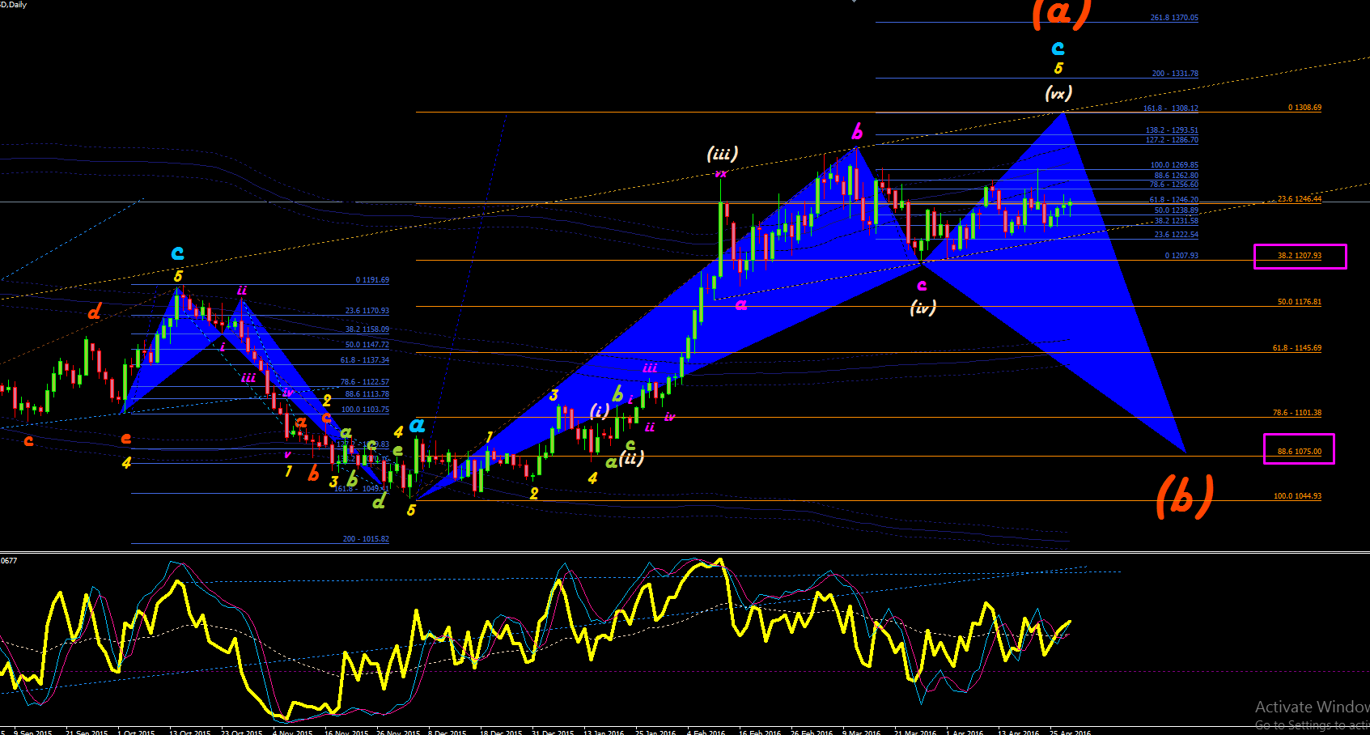
Task: Click the 9 Mar 2016 date marker
Action: (x=861, y=732)
